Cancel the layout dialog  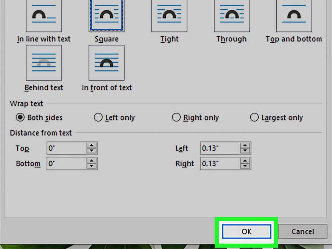pos(303,231)
